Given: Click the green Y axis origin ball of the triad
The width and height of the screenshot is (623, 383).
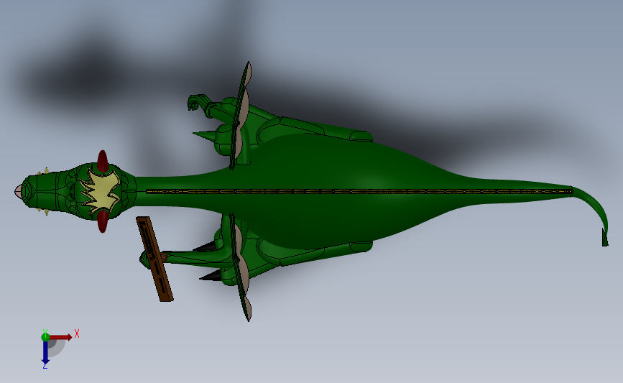Looking at the screenshot, I should 45,337.
